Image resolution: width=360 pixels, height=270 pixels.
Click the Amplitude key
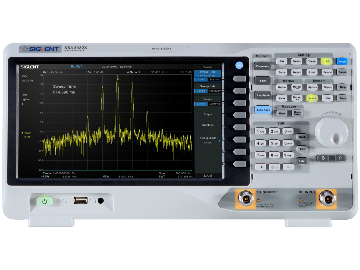pos(263,95)
